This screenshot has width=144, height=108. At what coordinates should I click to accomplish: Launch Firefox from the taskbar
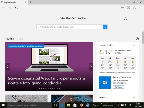tap(81, 105)
